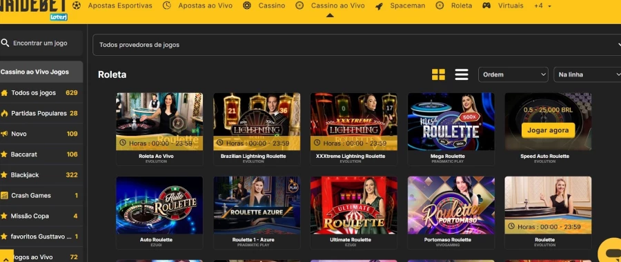Viewport: 621px width, 262px height.
Task: Select Partidas Populares category
Action: click(x=41, y=113)
